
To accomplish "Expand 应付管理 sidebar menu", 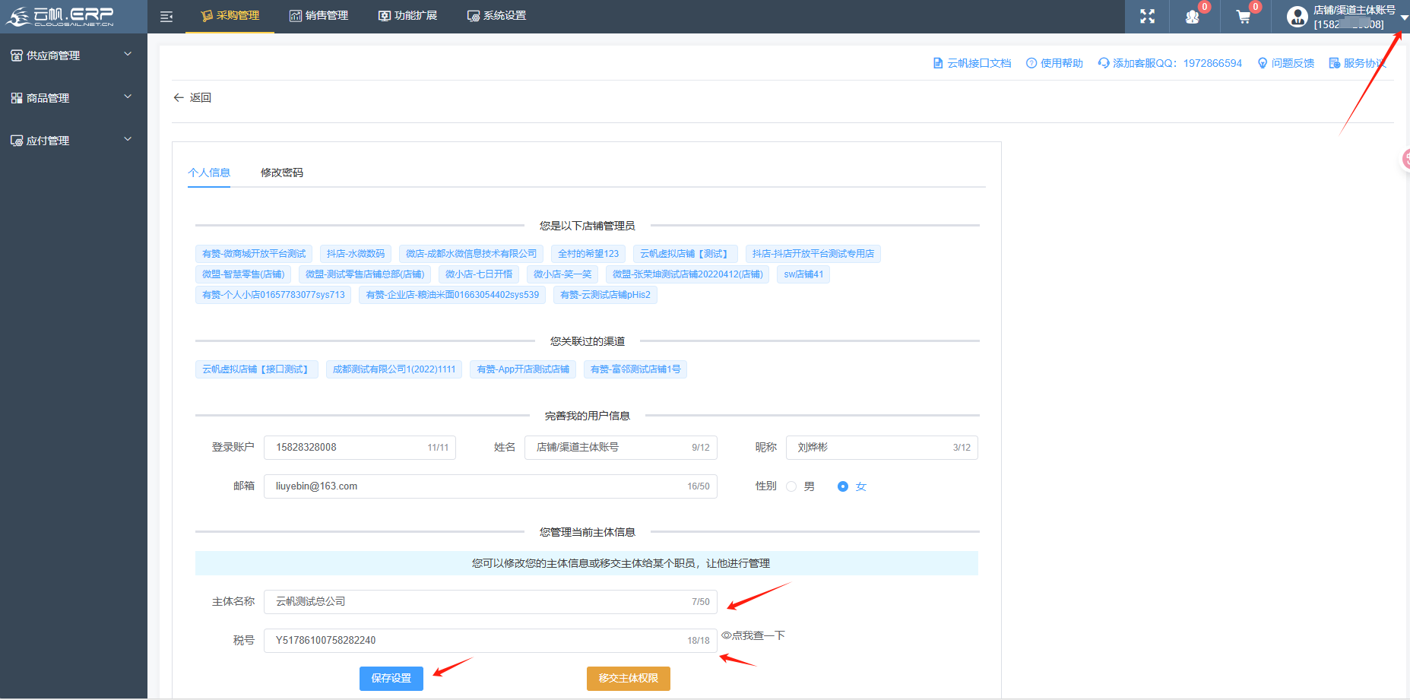I will (73, 141).
